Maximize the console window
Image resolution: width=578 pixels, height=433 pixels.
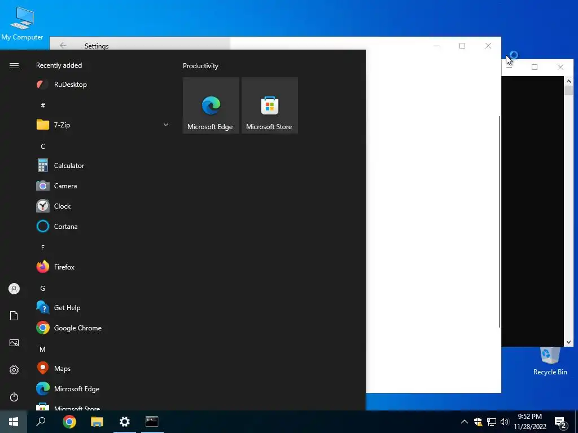(535, 67)
